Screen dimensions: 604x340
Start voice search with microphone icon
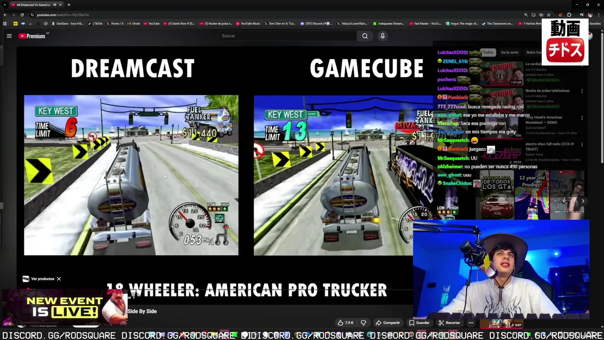(383, 36)
